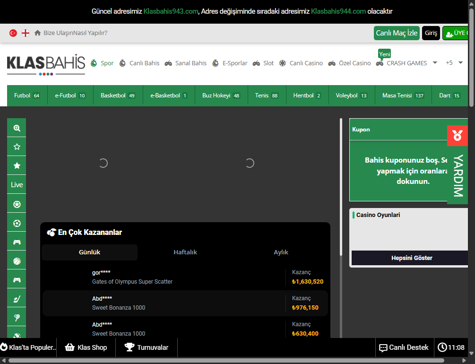Click the Hepsini Göster button

coord(411,258)
